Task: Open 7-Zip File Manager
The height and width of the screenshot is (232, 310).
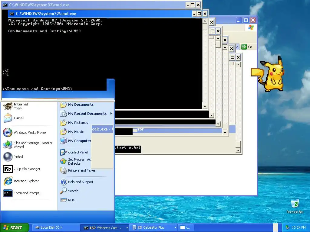Action: point(22,169)
